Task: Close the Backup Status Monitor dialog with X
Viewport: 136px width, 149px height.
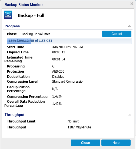Action: coord(132,4)
